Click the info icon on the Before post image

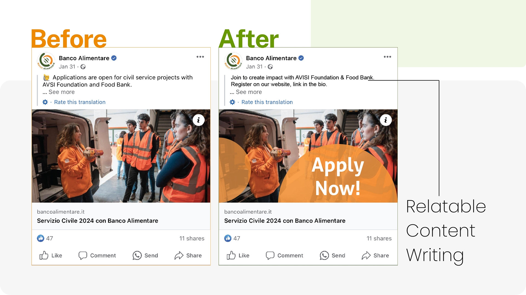click(199, 120)
